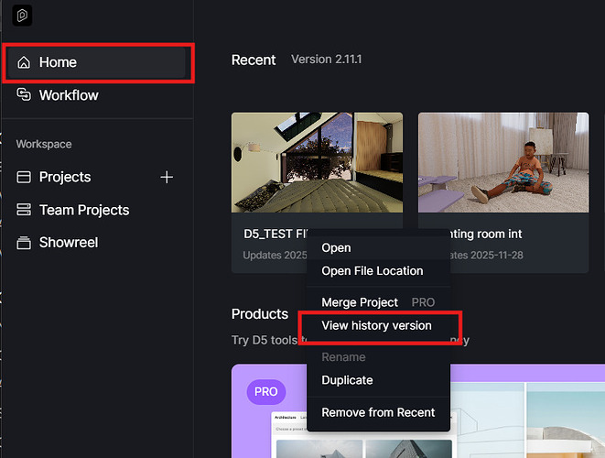This screenshot has width=605, height=458.
Task: Choose Merge Project in context menu
Action: (x=360, y=302)
